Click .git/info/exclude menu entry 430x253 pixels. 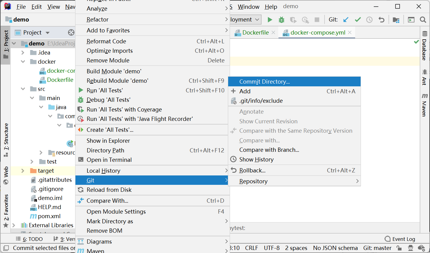[294, 101]
